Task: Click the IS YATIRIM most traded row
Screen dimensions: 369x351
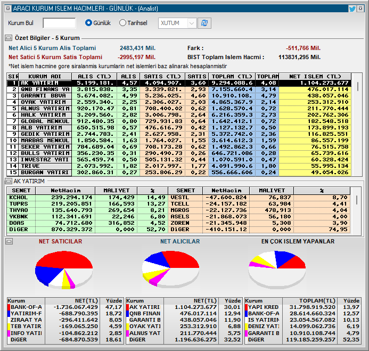Action: (x=302, y=320)
